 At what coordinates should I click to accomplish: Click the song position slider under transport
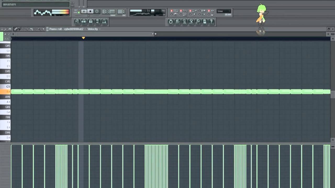click(x=88, y=16)
